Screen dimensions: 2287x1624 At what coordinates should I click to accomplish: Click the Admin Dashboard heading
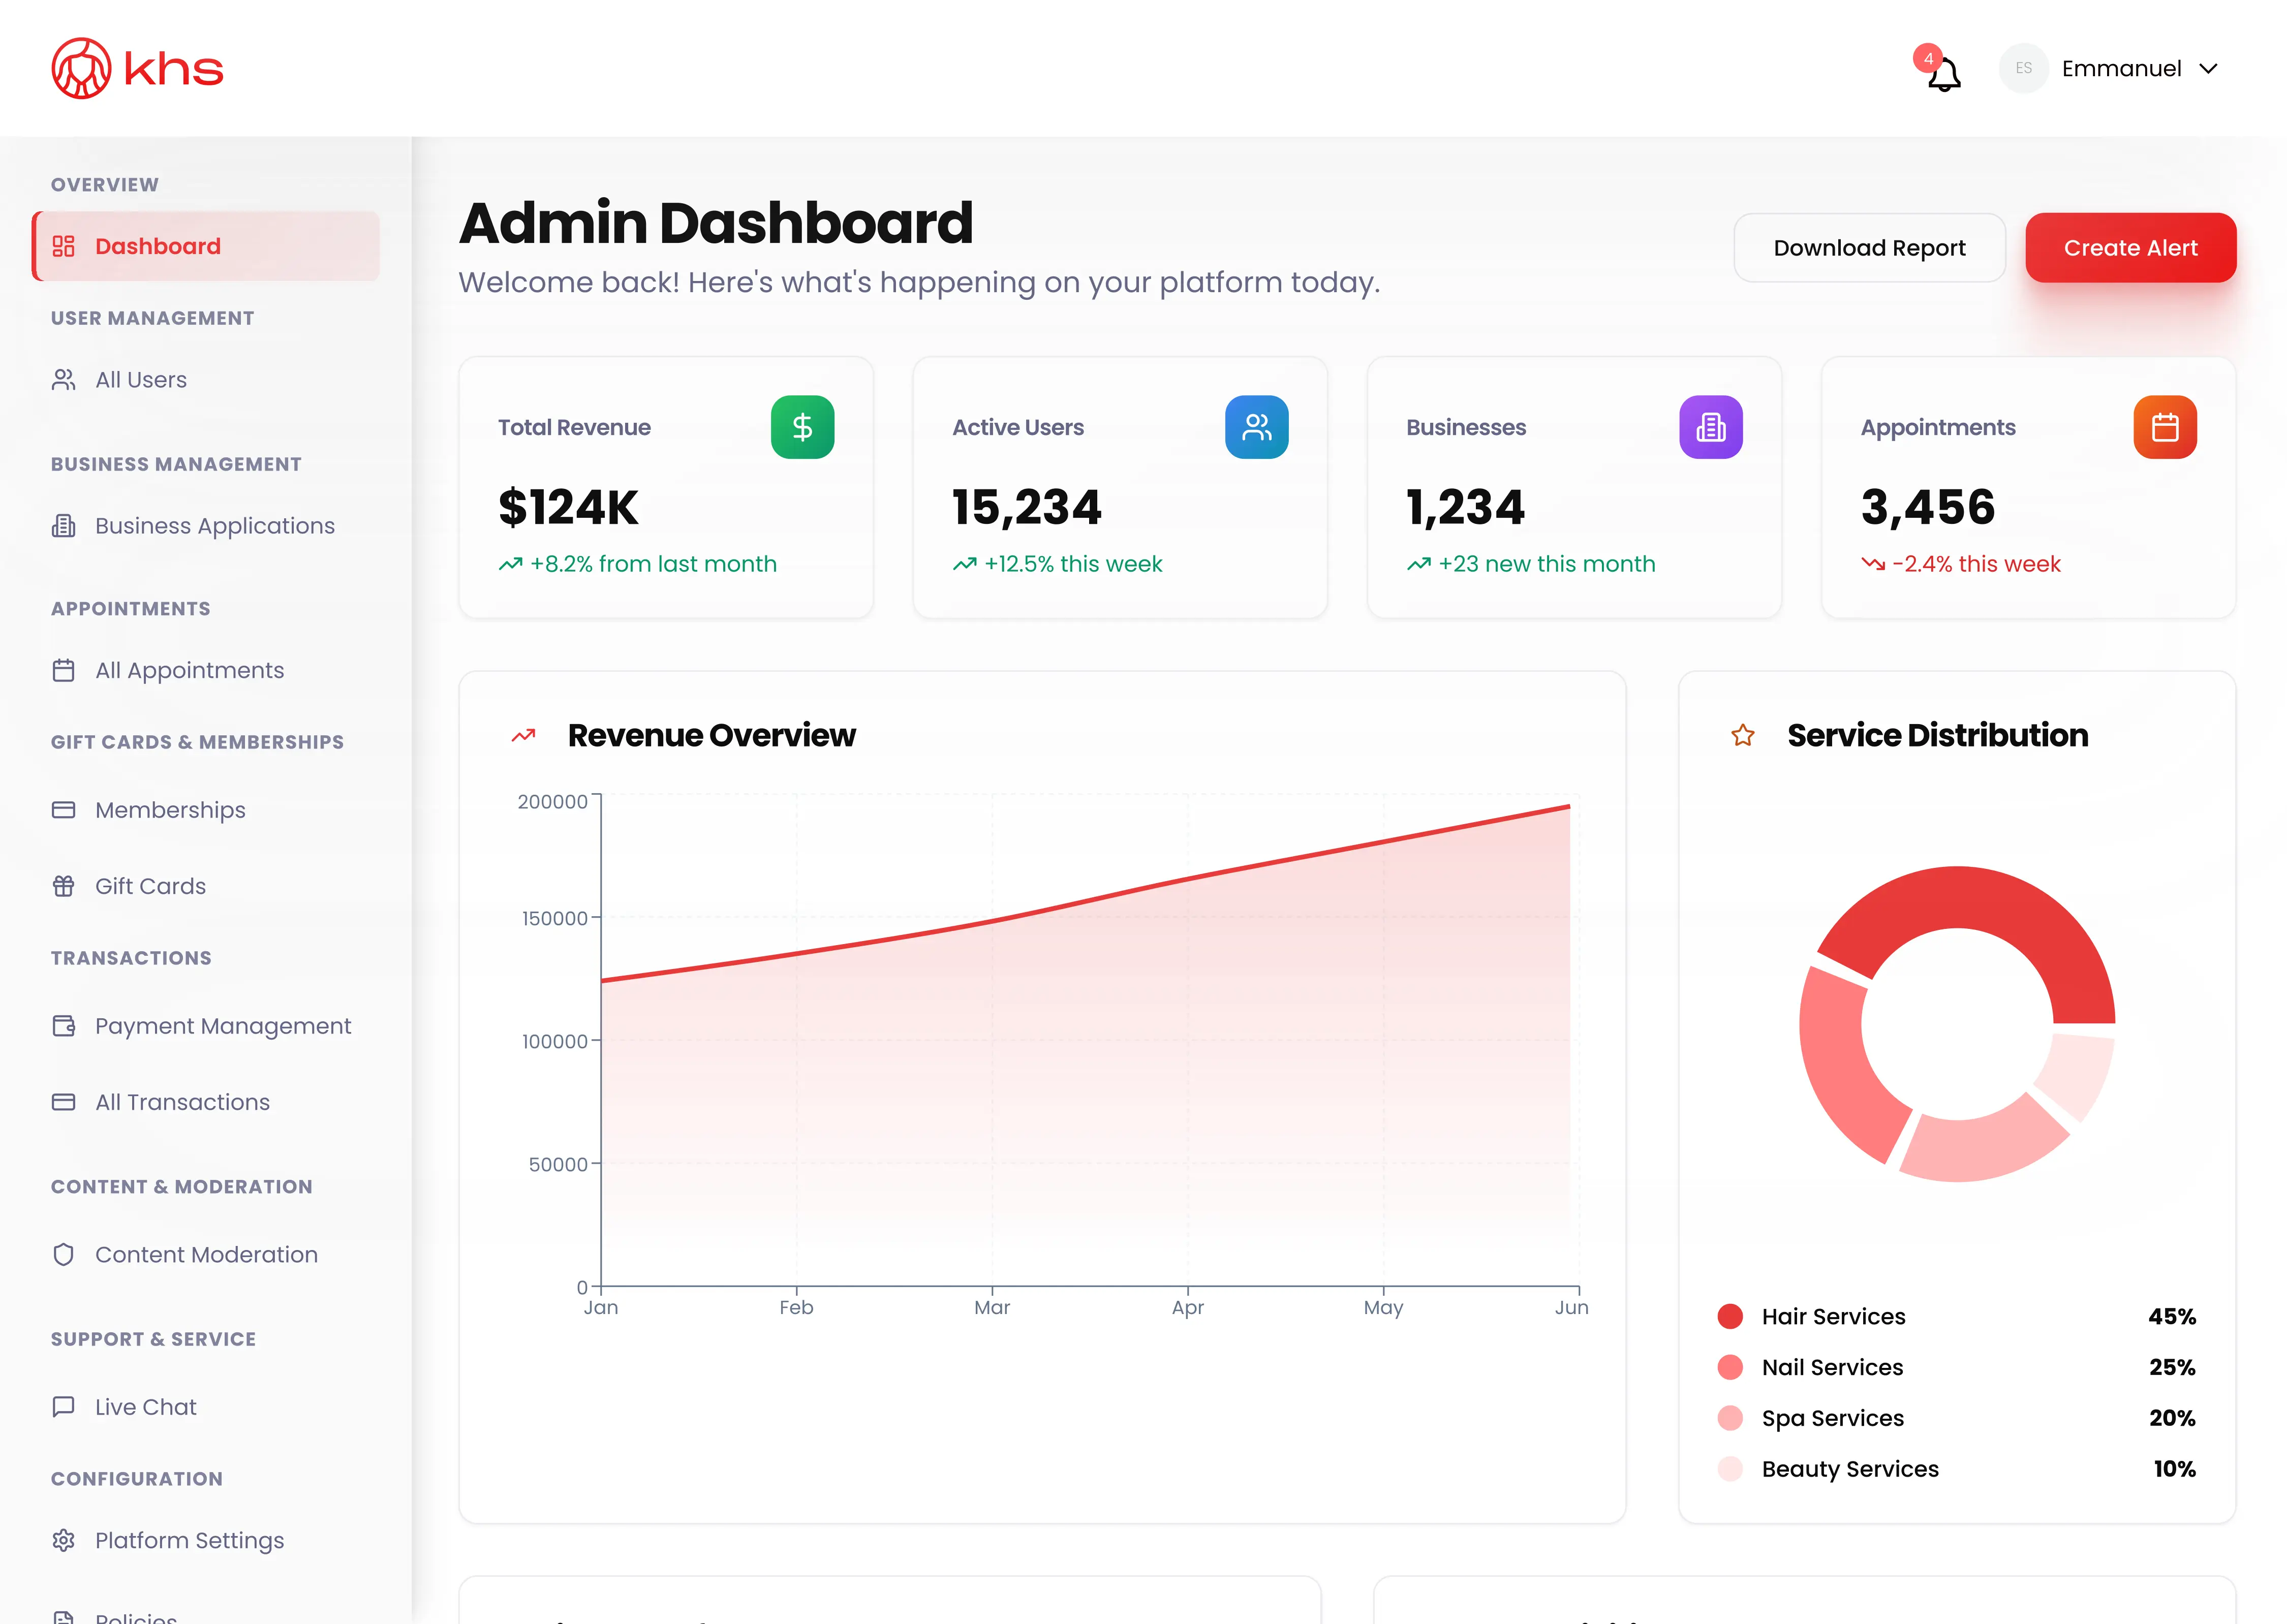(x=716, y=222)
